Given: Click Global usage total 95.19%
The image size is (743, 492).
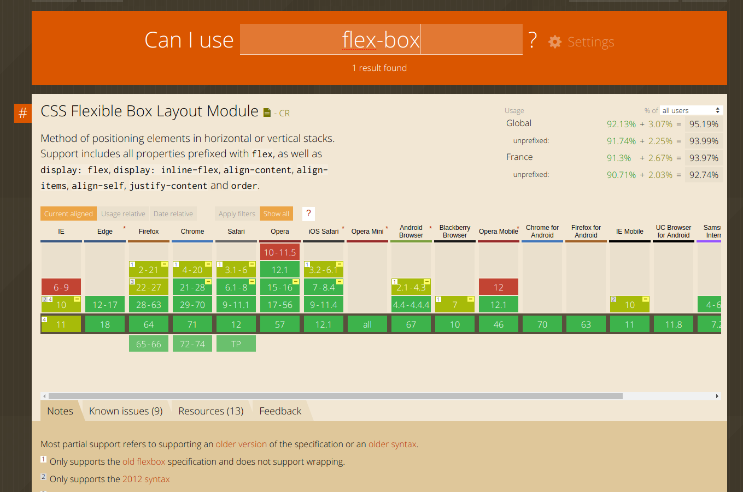Looking at the screenshot, I should (x=704, y=124).
